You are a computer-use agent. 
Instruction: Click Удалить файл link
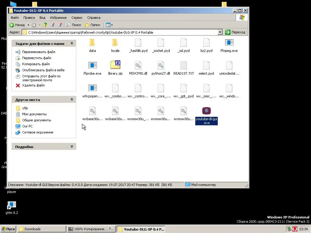pyautogui.click(x=33, y=85)
